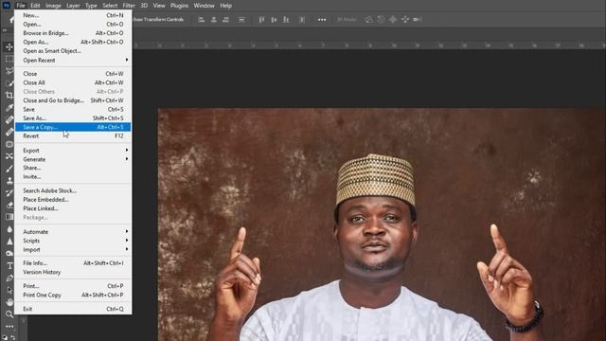Viewport: 606px width, 341px height.
Task: Select the Move tool
Action: click(9, 46)
